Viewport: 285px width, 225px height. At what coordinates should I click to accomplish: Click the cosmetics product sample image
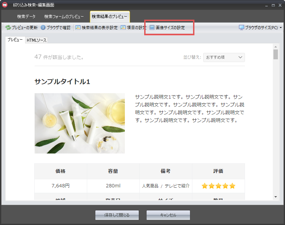(x=80, y=123)
